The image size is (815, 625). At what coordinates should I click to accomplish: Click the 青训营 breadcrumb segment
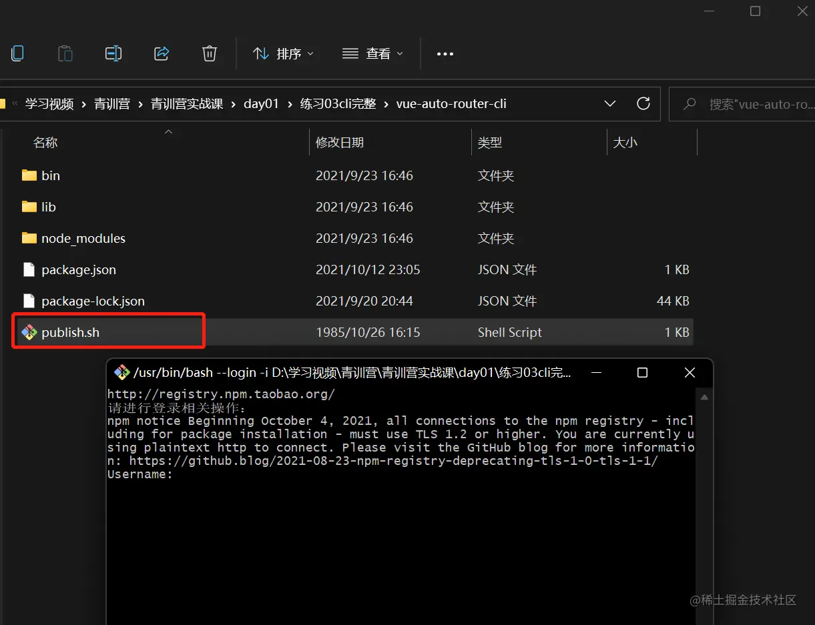point(112,103)
